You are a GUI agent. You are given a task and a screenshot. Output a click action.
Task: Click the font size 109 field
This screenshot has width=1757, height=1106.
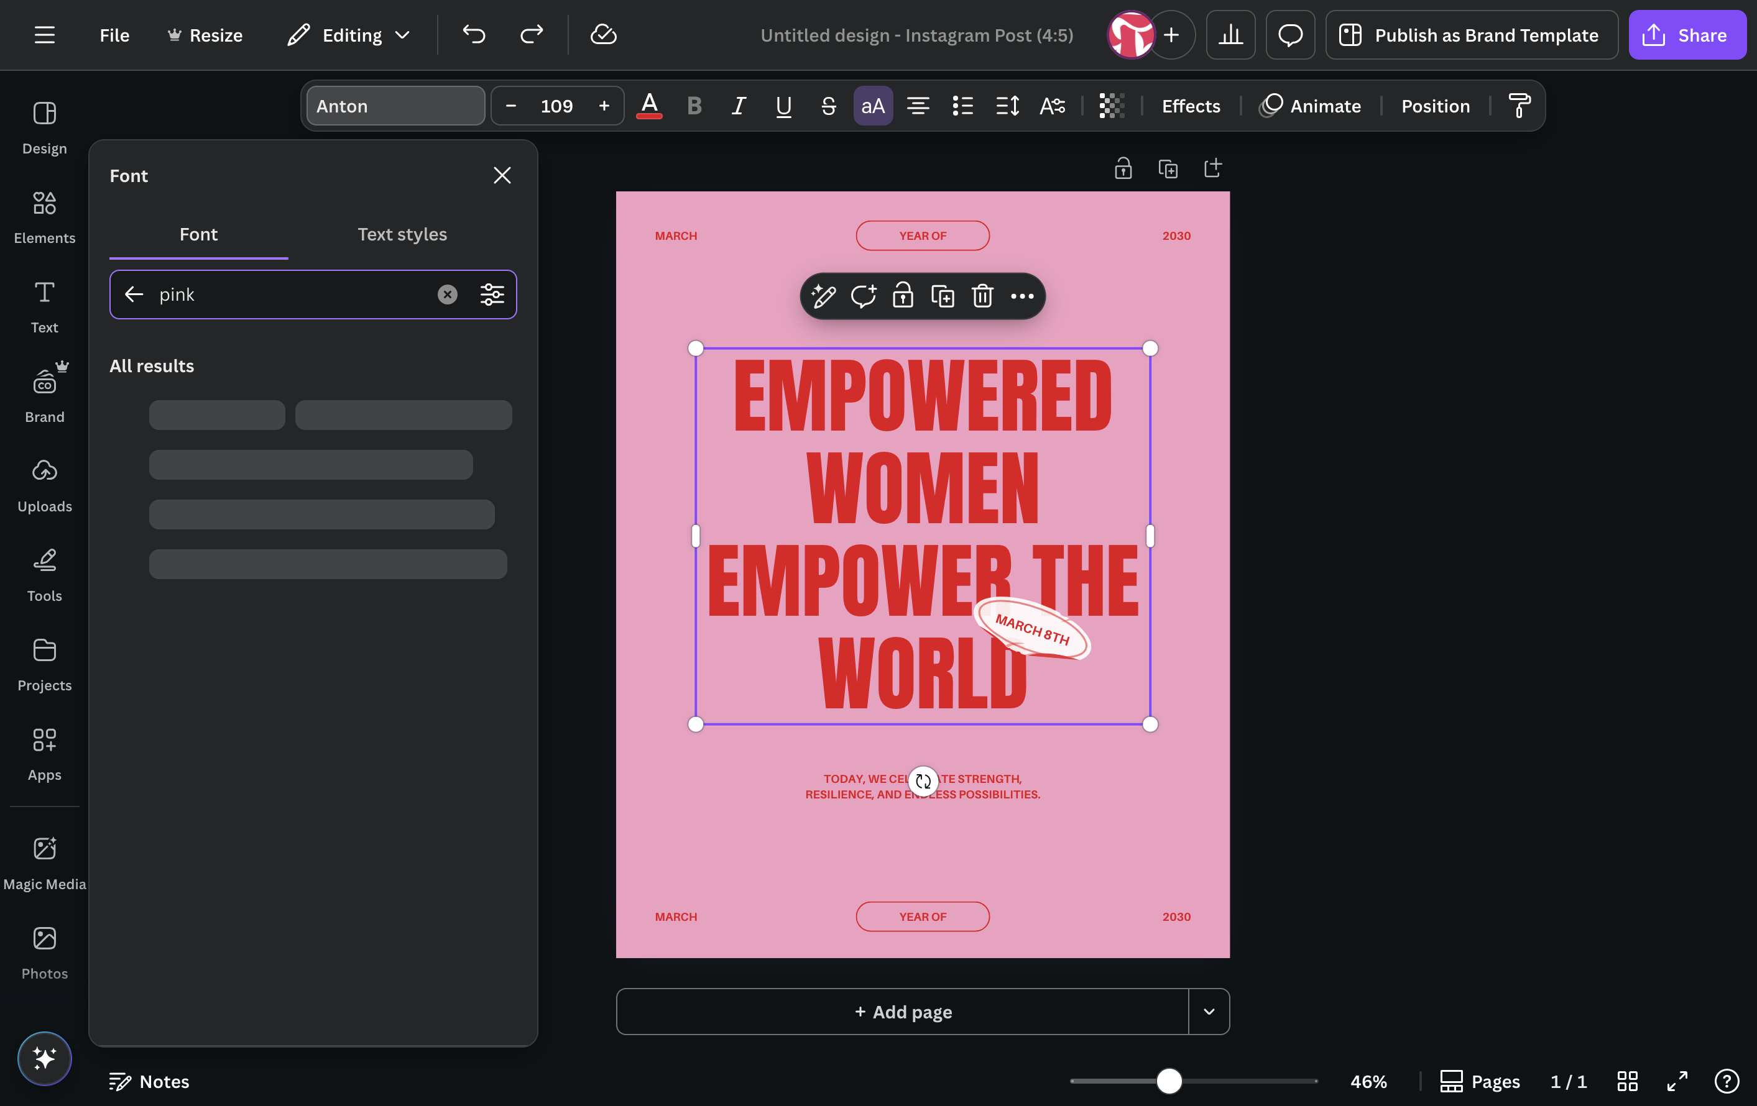[x=556, y=106]
